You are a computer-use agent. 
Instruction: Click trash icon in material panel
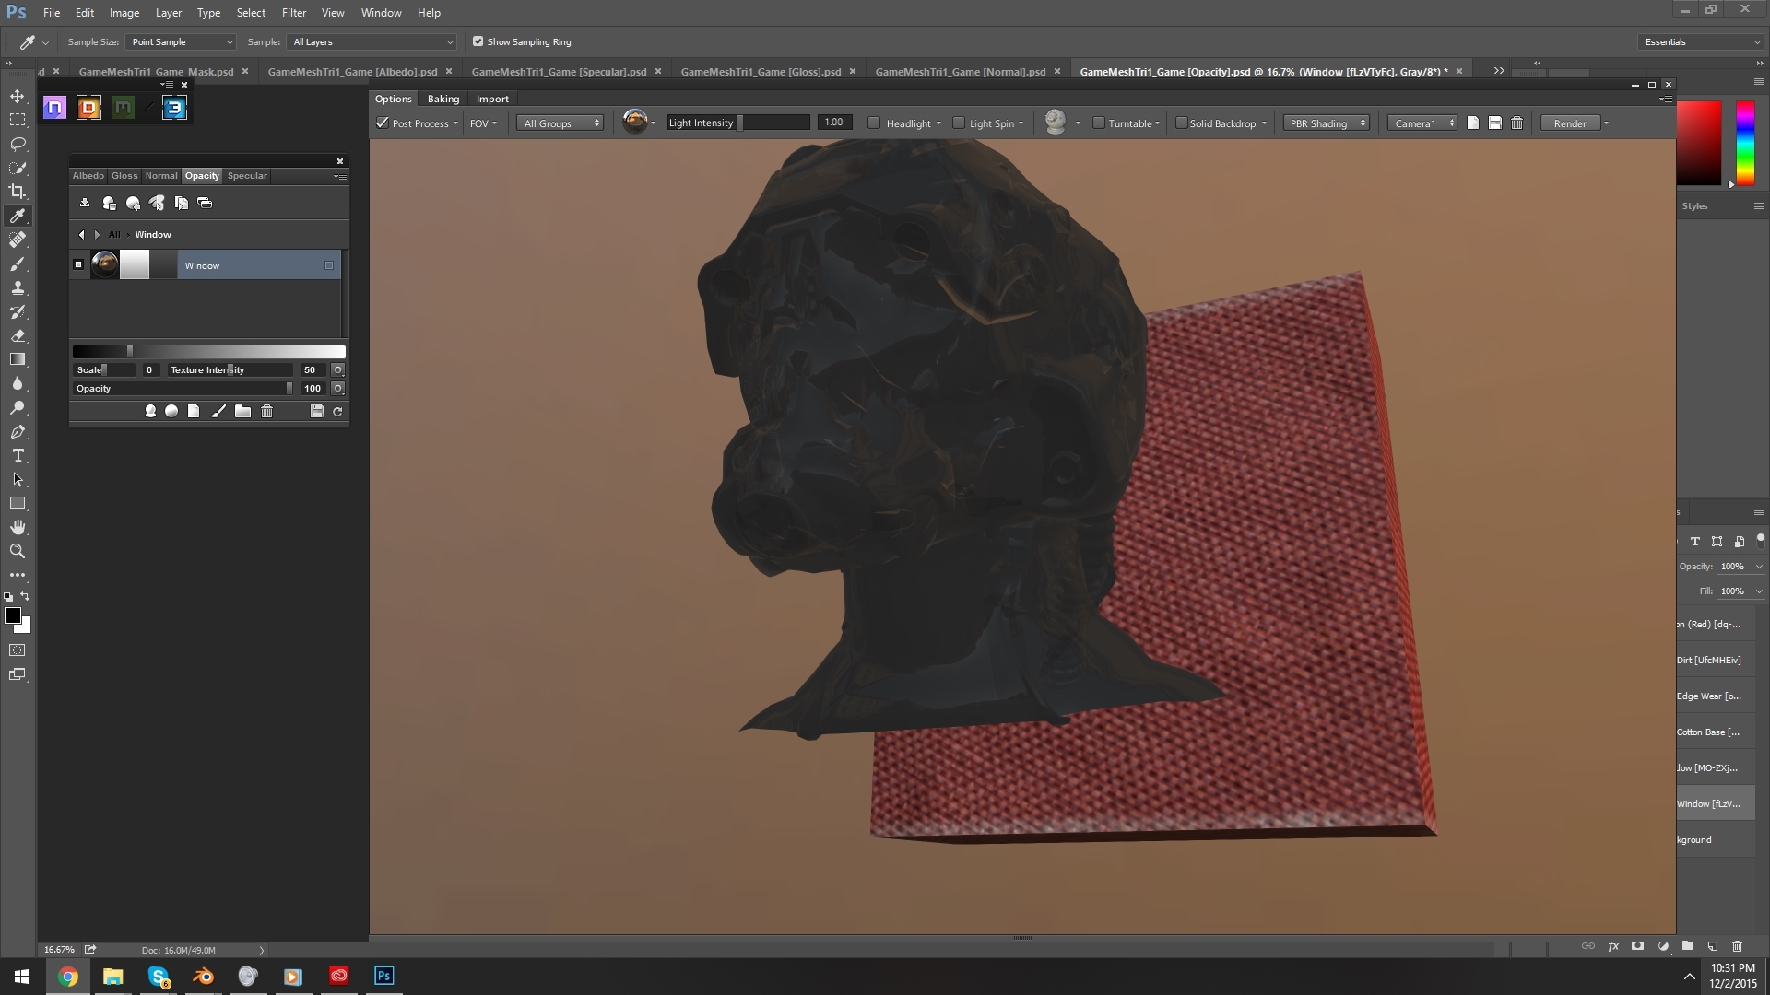point(267,412)
